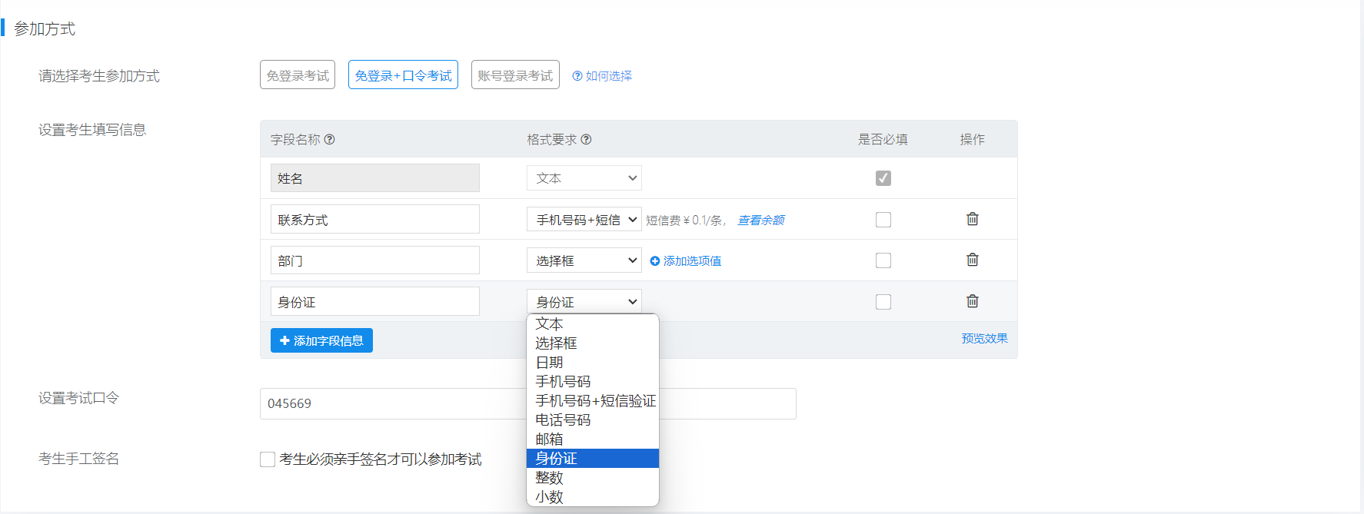The image size is (1364, 514).
Task: Choose 邮箱 from the format list
Action: (549, 439)
